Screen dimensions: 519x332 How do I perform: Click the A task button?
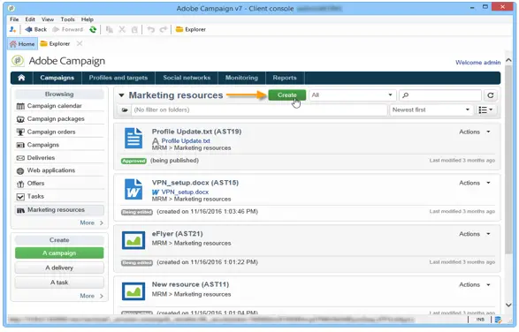pyautogui.click(x=59, y=283)
